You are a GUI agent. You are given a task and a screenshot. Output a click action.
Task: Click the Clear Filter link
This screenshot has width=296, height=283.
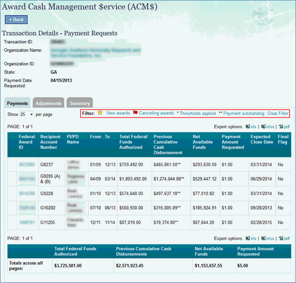pyautogui.click(x=278, y=114)
